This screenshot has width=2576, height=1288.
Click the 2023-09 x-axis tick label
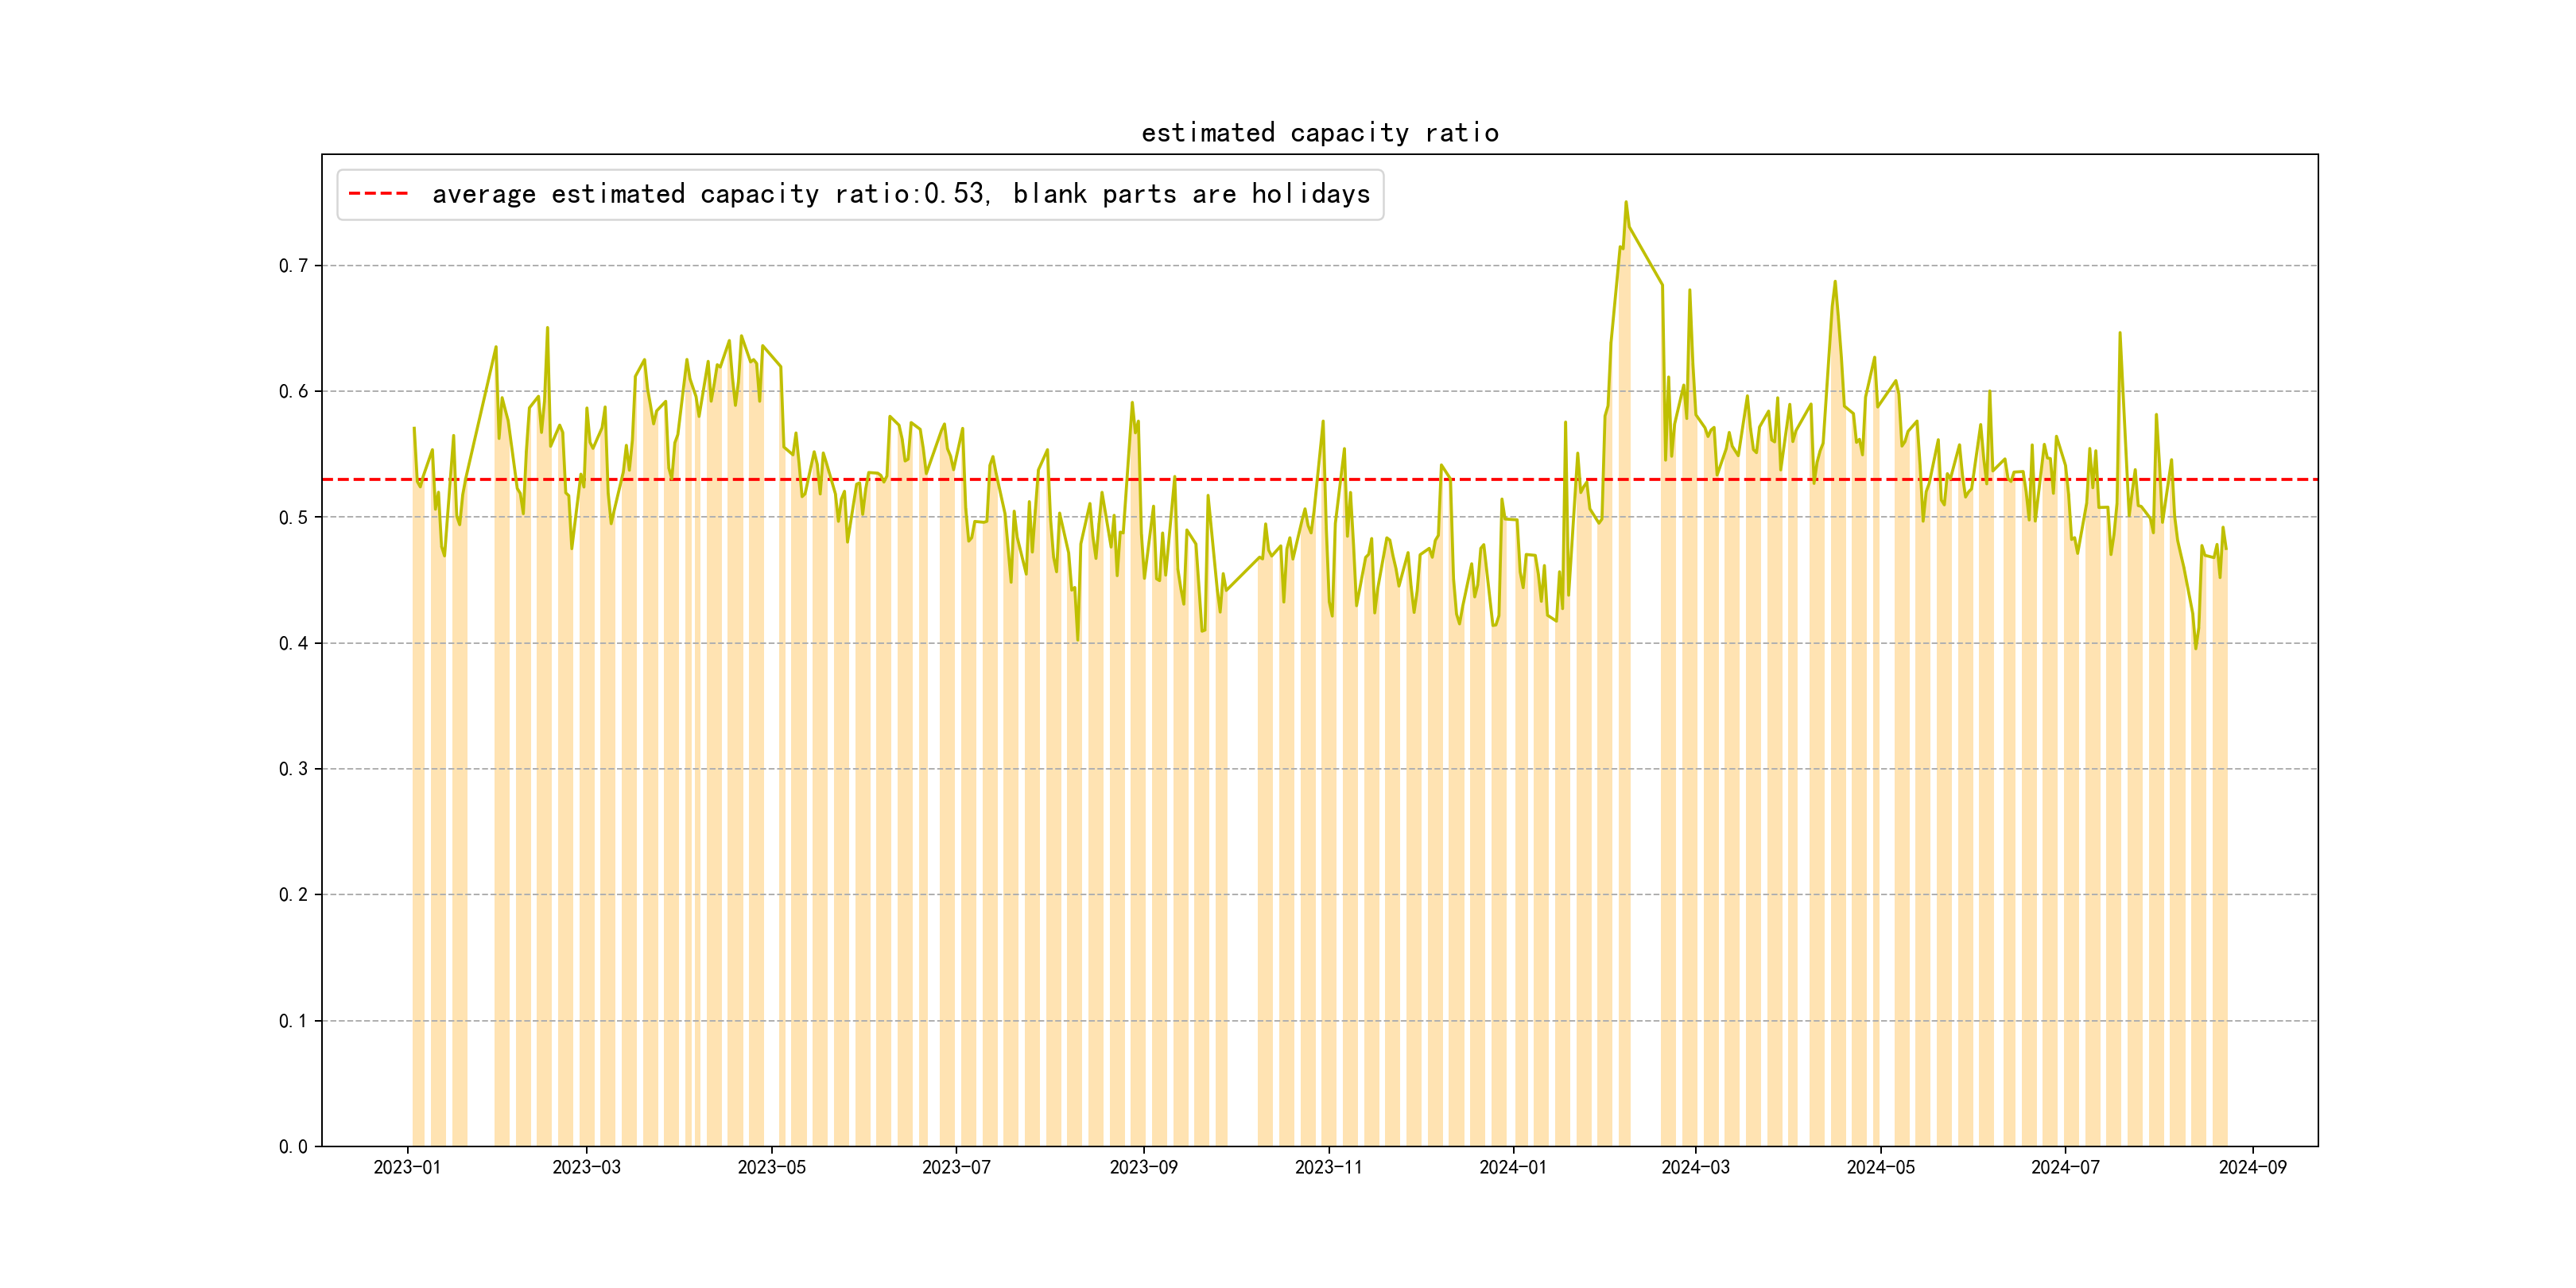click(x=1143, y=1167)
